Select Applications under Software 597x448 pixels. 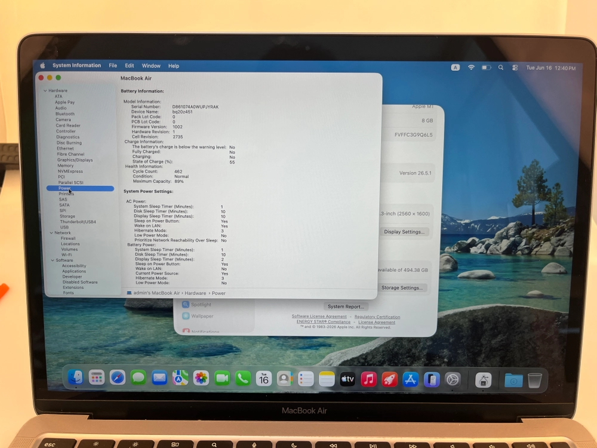click(74, 271)
